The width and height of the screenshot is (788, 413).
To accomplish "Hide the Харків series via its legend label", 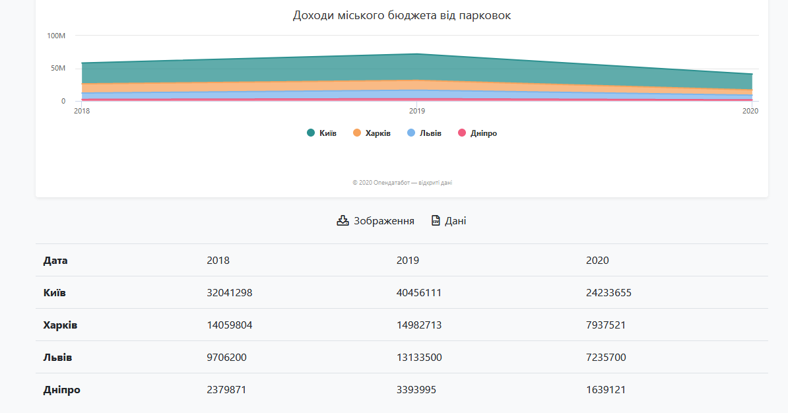I will [x=378, y=133].
